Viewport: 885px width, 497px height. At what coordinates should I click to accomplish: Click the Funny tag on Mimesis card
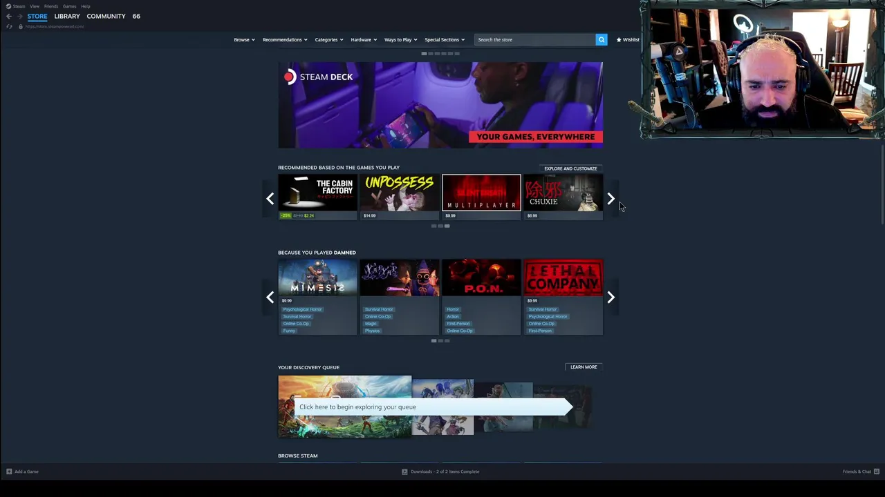point(289,331)
